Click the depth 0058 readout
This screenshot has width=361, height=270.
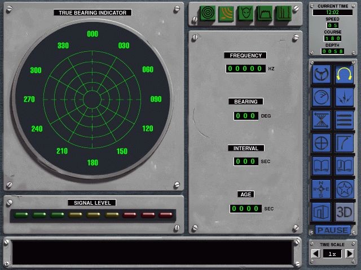[x=332, y=51]
